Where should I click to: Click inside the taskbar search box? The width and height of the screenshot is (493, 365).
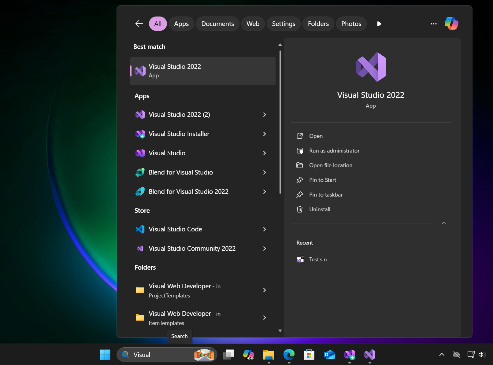pyautogui.click(x=156, y=355)
